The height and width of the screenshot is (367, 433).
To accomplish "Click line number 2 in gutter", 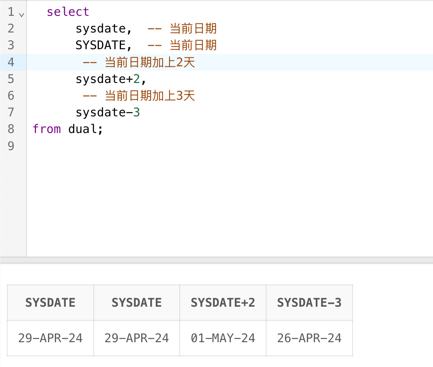I will coord(11,29).
